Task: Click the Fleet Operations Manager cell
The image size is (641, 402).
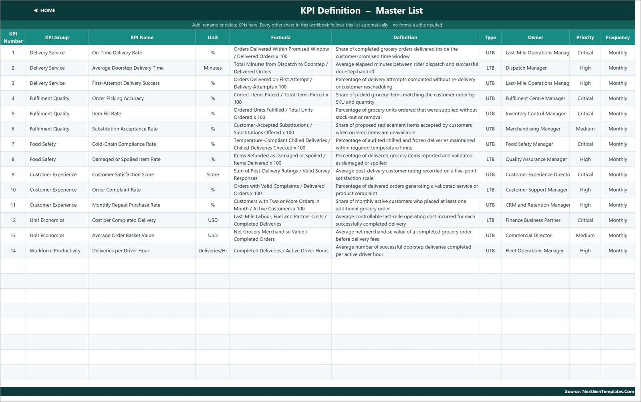Action: tap(535, 250)
